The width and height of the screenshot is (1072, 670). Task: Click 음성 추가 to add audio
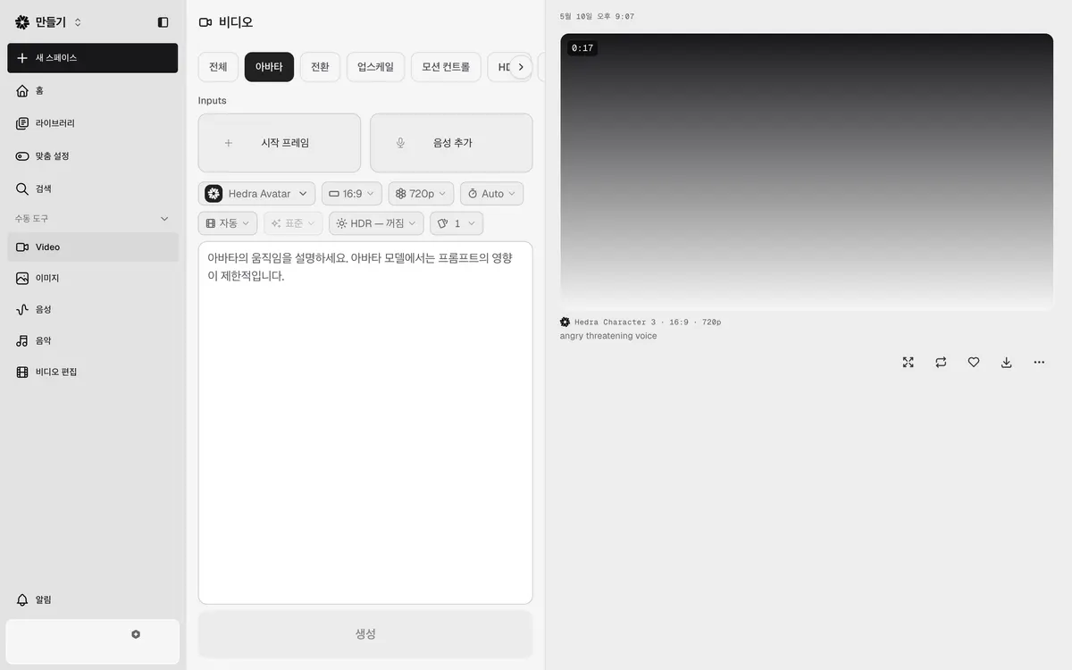(451, 143)
